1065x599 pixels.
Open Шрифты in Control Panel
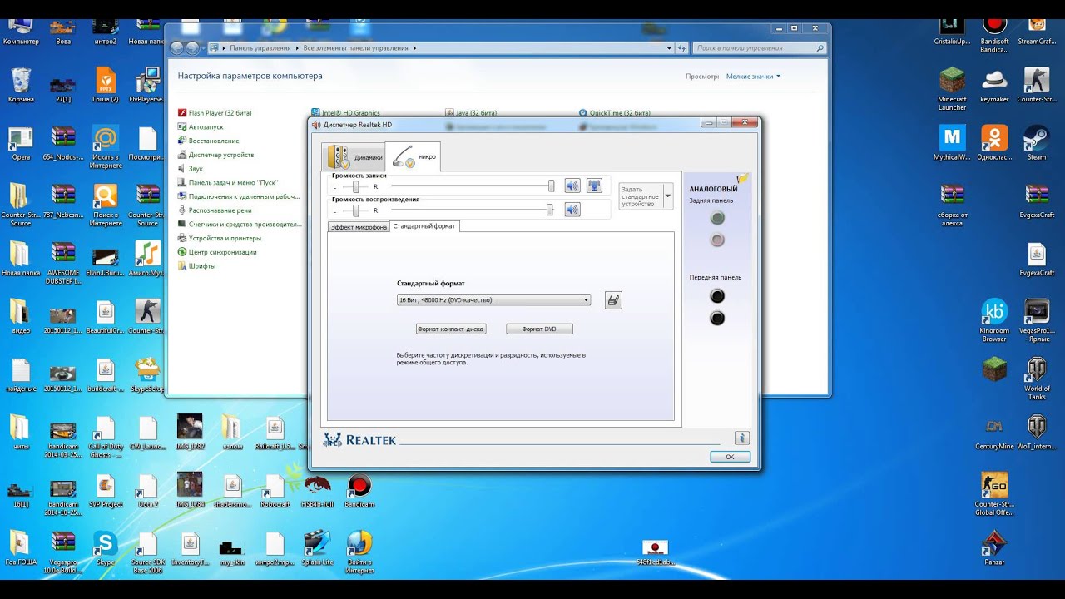tap(196, 265)
